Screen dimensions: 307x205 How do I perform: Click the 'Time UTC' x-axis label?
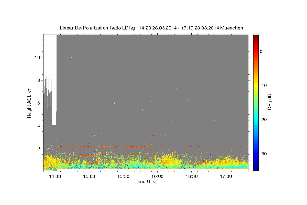click(x=146, y=181)
